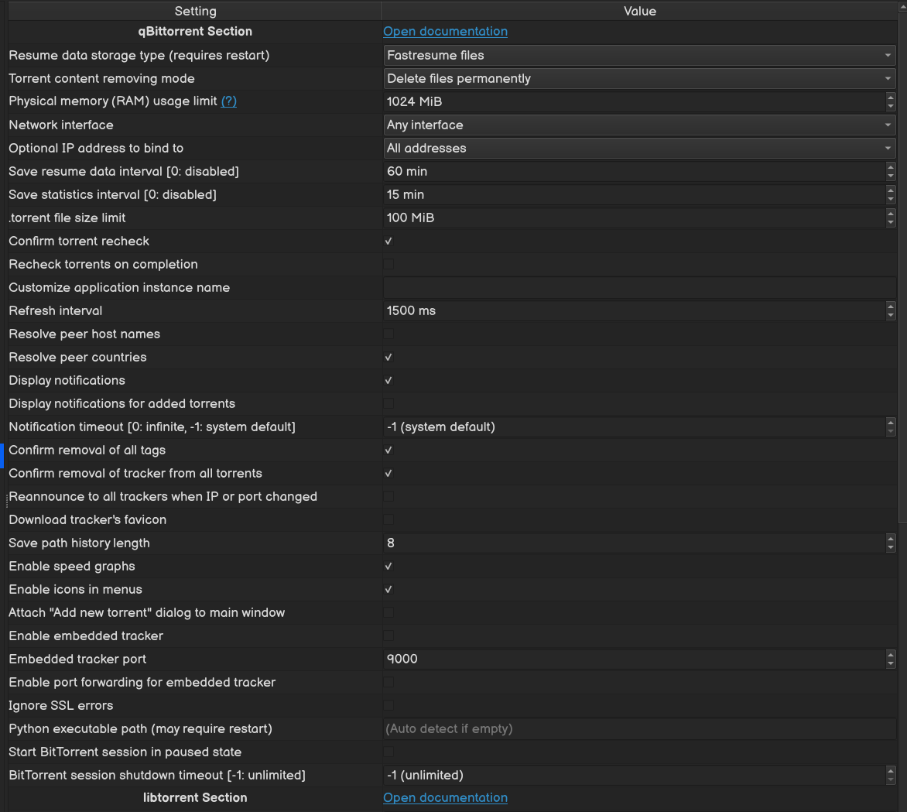Disable Resolve peer countries checkbox

[x=388, y=357]
